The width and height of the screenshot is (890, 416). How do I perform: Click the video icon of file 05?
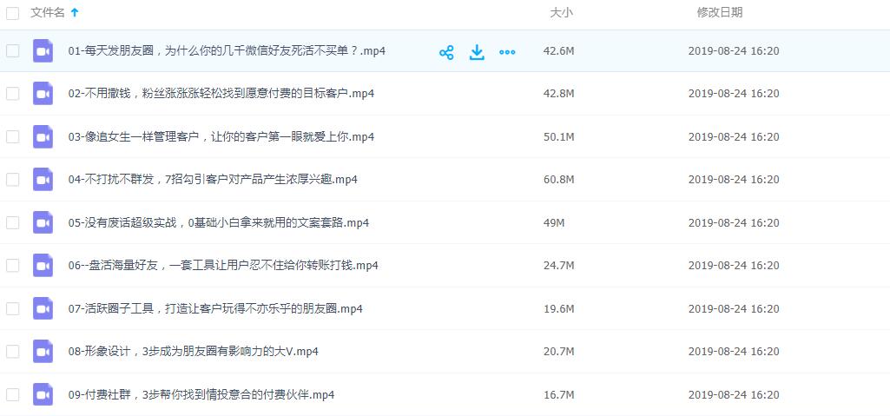coord(43,222)
